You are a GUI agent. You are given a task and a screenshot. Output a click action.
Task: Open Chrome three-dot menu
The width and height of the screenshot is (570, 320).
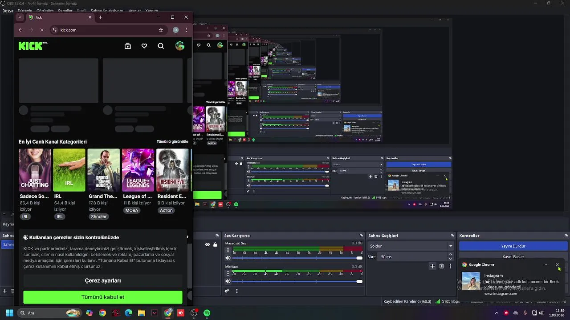pyautogui.click(x=187, y=30)
